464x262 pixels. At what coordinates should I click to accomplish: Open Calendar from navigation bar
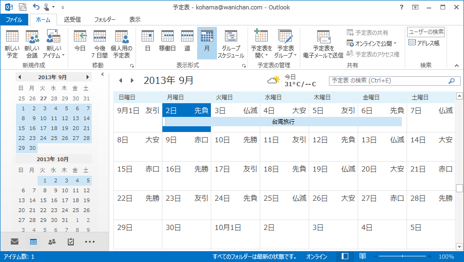tap(33, 242)
